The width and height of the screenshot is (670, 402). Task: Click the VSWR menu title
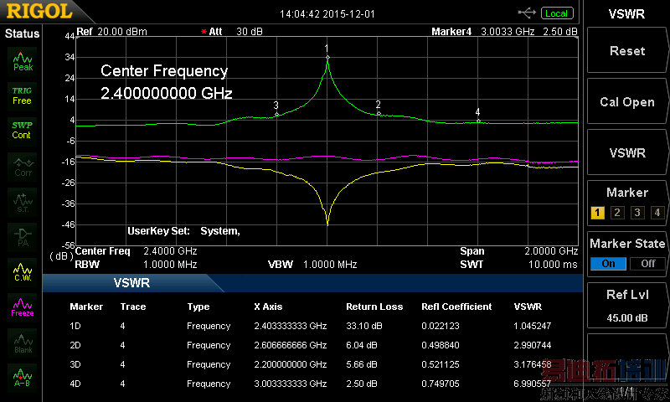tap(626, 13)
